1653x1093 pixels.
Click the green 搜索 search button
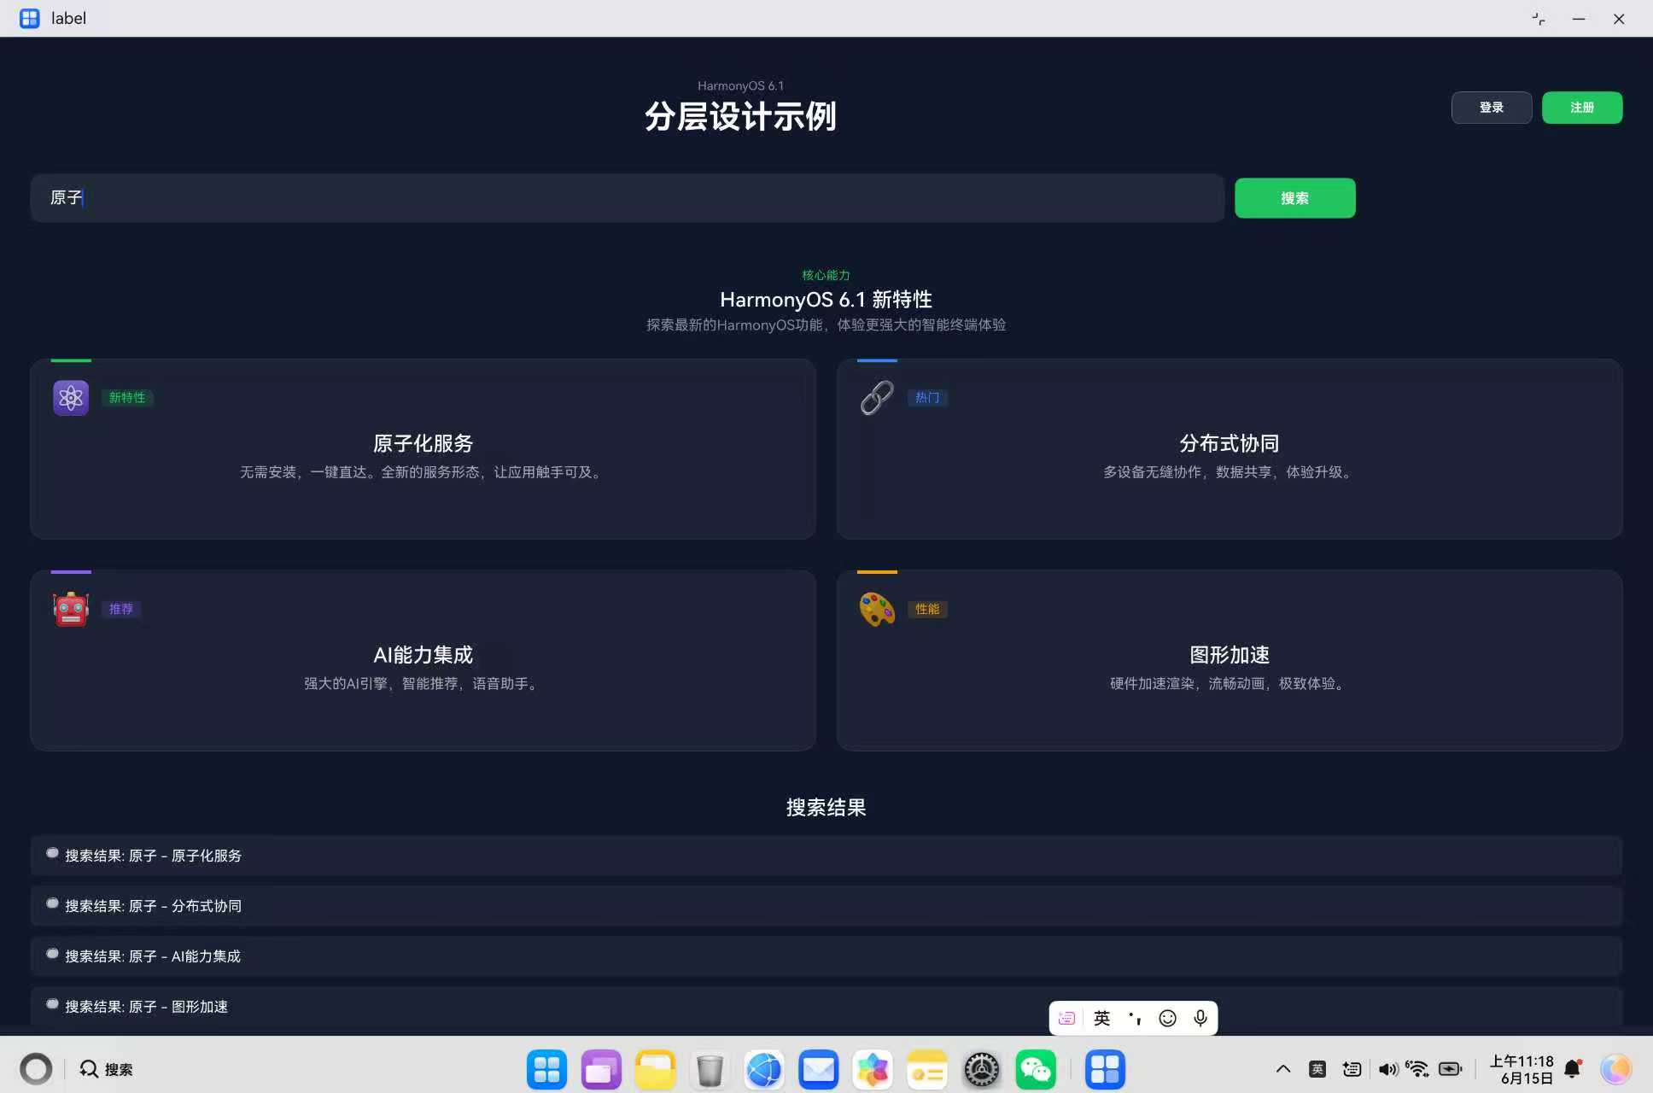point(1294,198)
